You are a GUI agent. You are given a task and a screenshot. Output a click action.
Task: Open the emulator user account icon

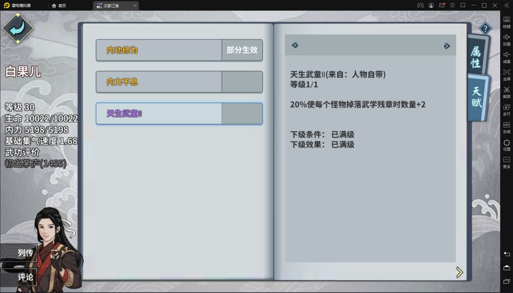click(x=431, y=5)
